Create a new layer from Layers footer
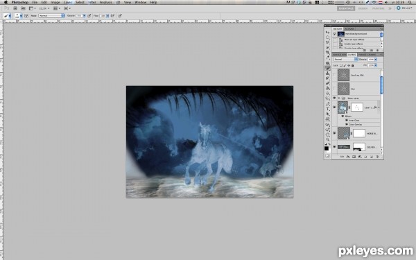The width and height of the screenshot is (416, 260). point(372,157)
